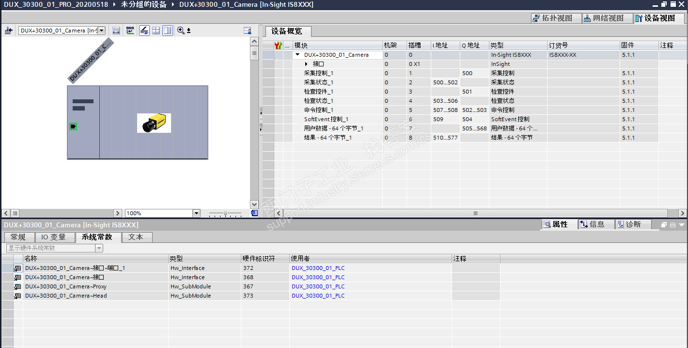Click the device data panel icon at toolbar right
Image resolution: width=688 pixels, height=348 pixels.
click(x=247, y=31)
